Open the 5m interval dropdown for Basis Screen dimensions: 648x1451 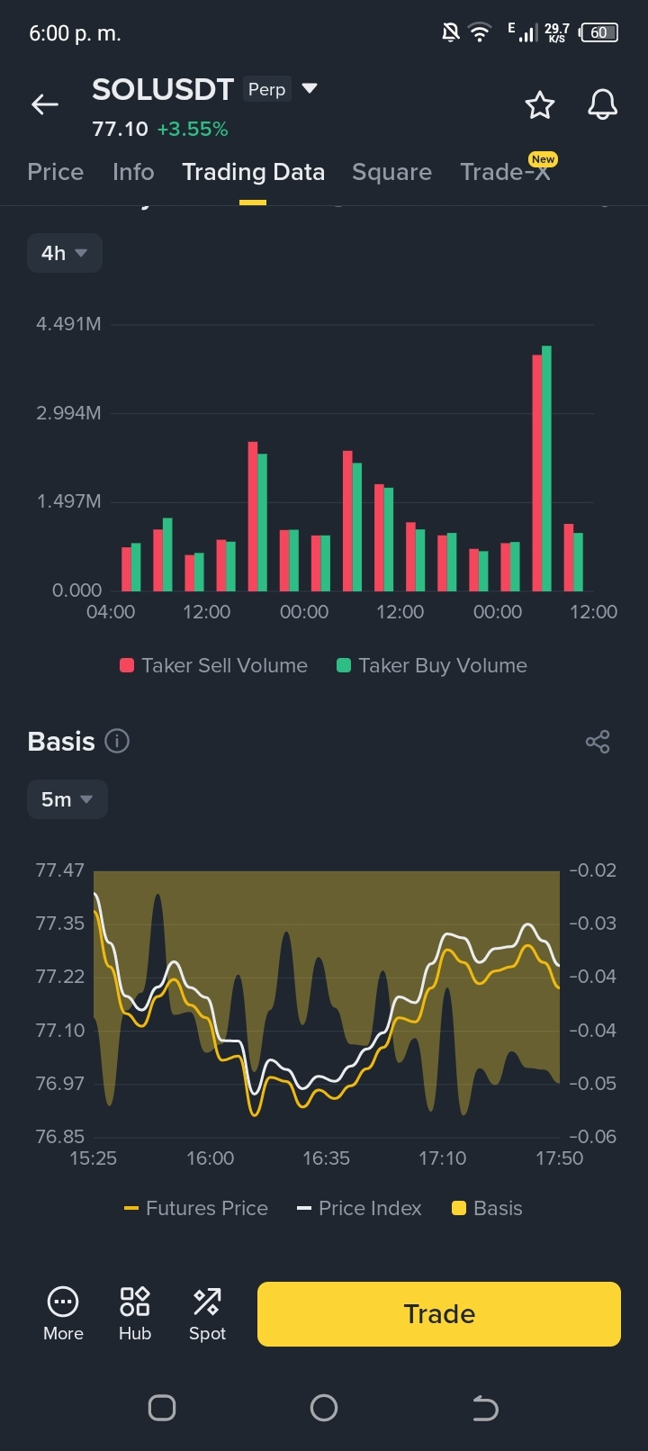(67, 799)
